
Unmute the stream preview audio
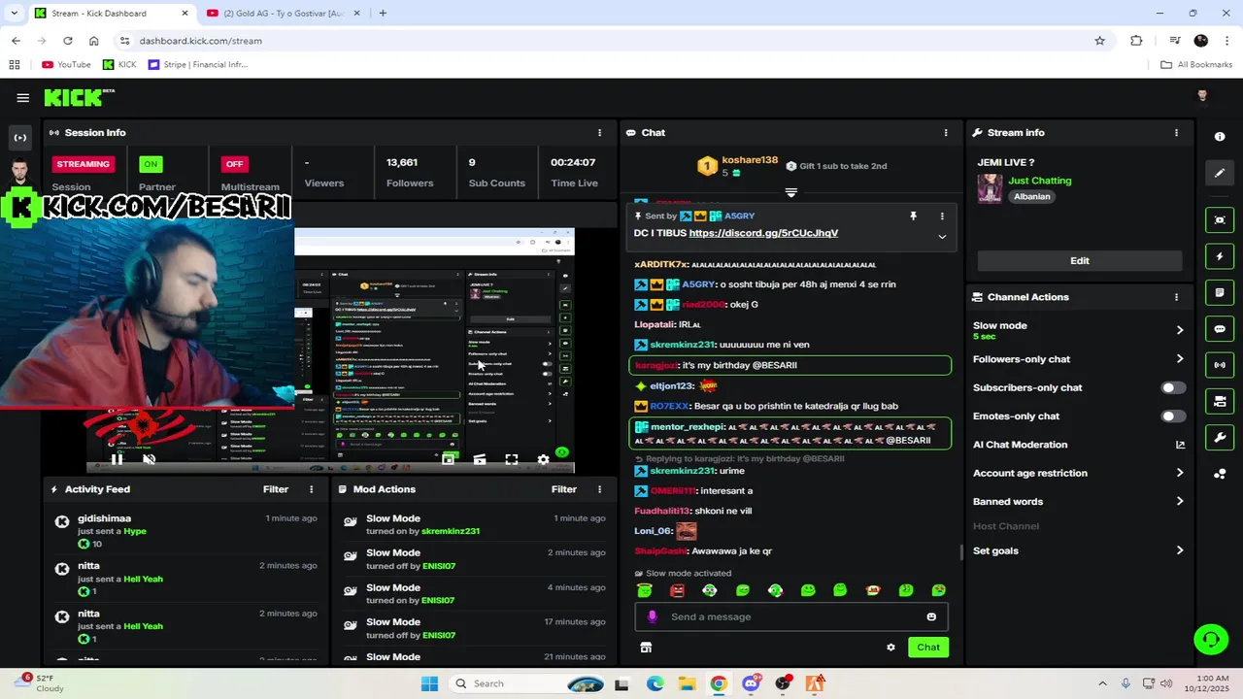(x=149, y=459)
